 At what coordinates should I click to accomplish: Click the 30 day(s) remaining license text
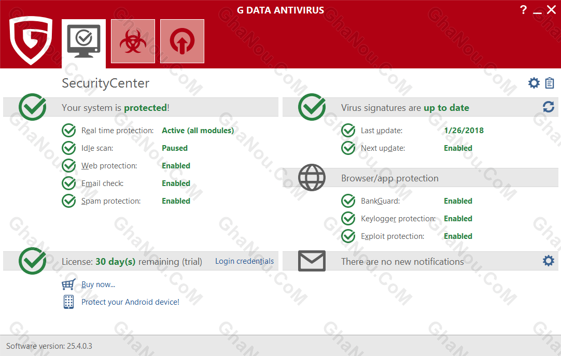click(x=132, y=261)
